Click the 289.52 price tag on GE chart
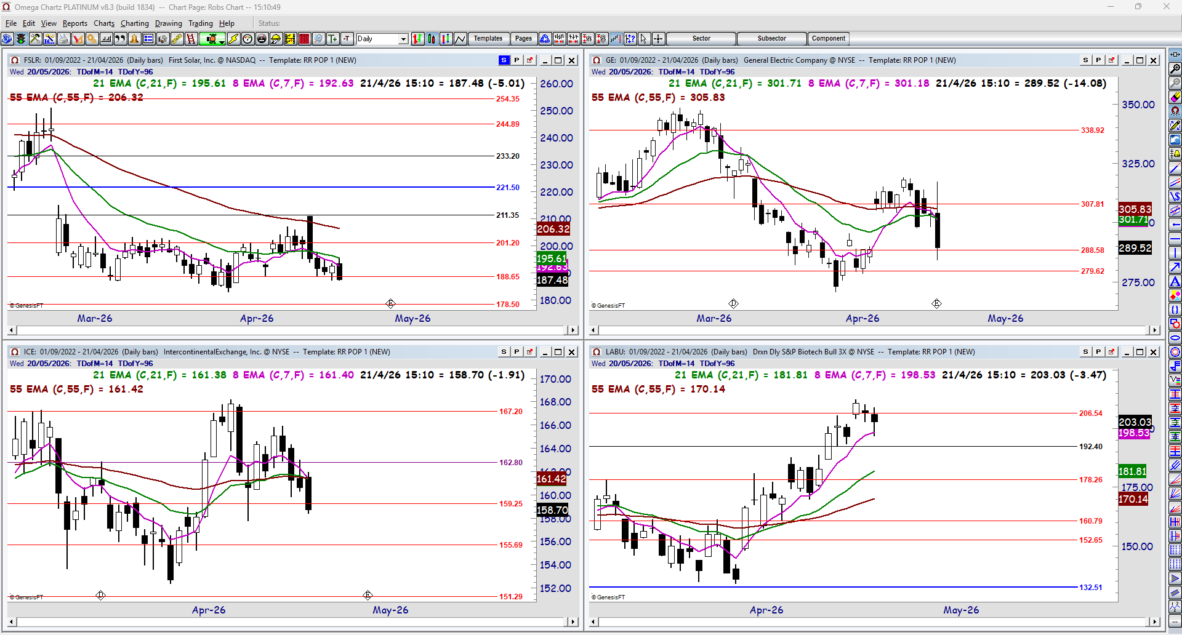This screenshot has height=635, width=1182. 1135,248
